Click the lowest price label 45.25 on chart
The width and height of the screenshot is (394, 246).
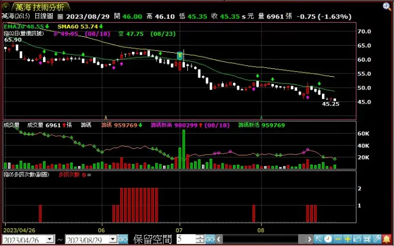coord(331,104)
